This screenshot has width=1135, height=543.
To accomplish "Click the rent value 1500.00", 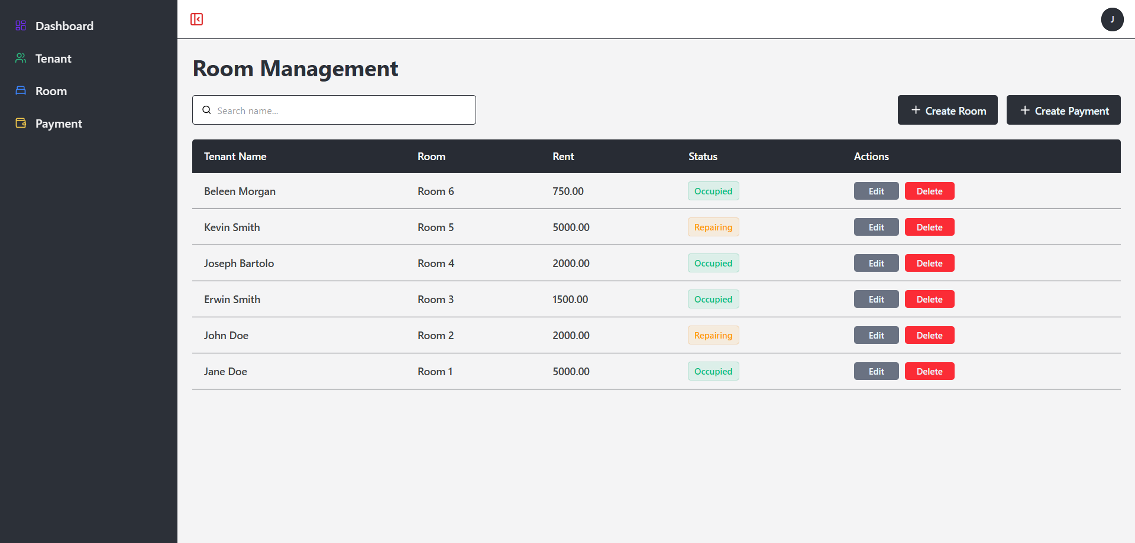I will [570, 300].
